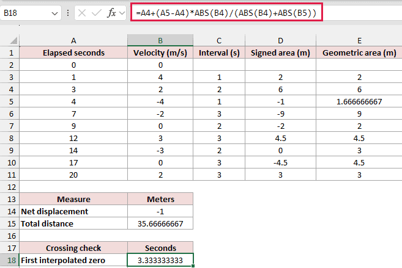
Task: Select cell B15 showing 35.66666667
Action: click(x=160, y=224)
